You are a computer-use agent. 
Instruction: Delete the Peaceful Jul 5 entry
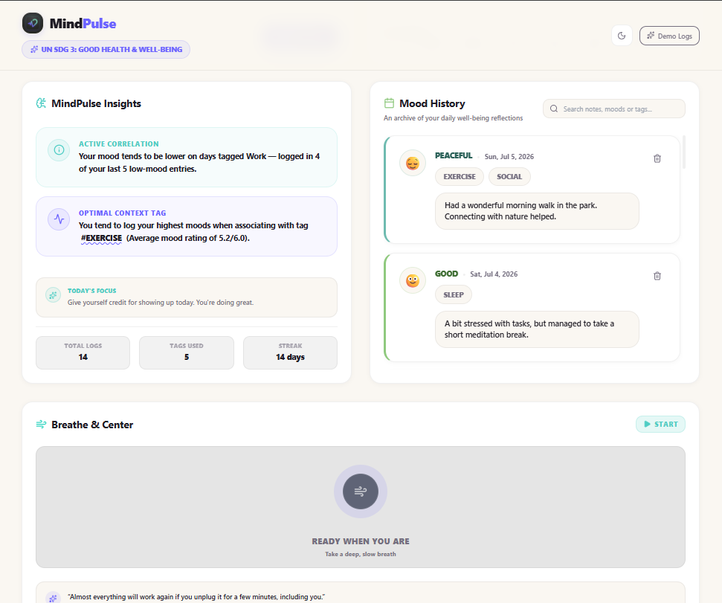[x=657, y=158]
